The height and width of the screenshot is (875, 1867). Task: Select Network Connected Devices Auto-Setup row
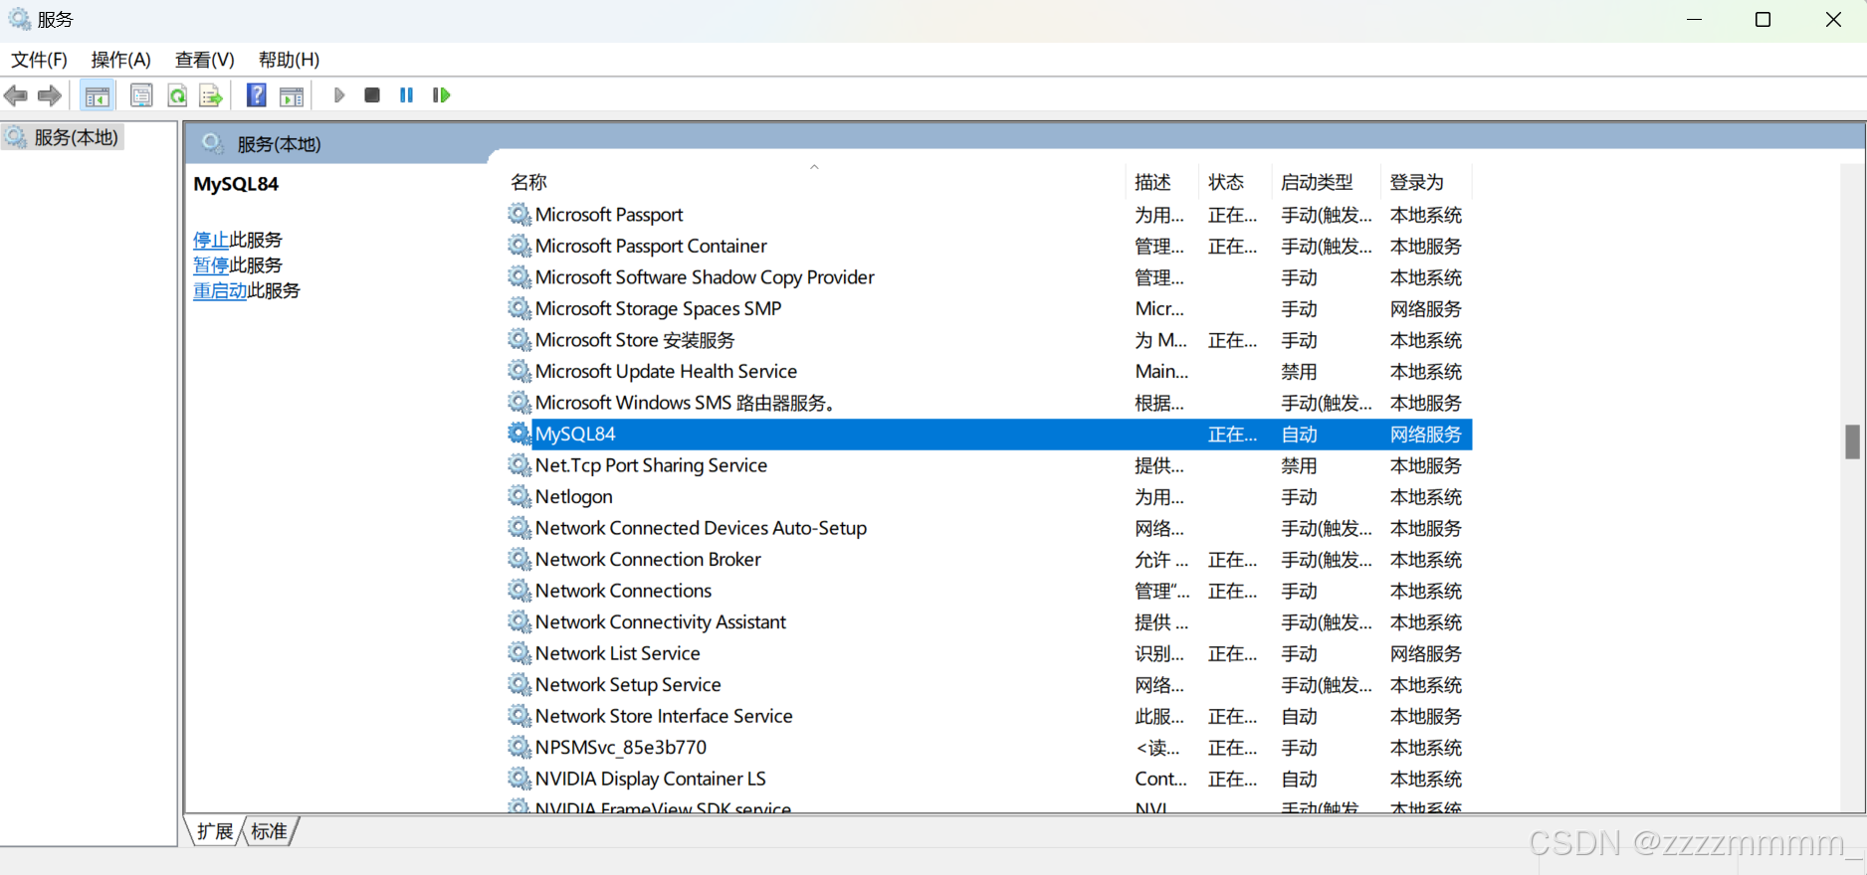click(x=989, y=528)
